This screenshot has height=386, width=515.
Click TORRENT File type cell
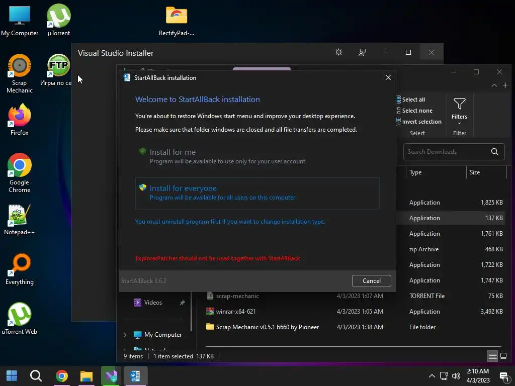click(x=426, y=296)
